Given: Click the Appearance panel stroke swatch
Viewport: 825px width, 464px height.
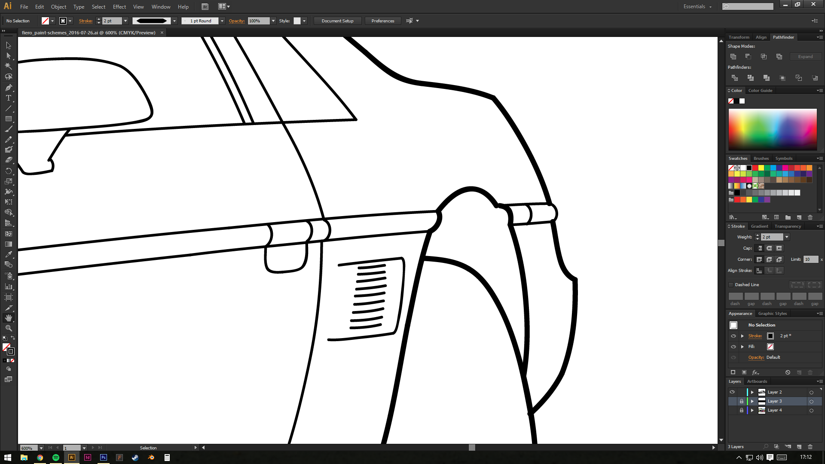Looking at the screenshot, I should 770,336.
